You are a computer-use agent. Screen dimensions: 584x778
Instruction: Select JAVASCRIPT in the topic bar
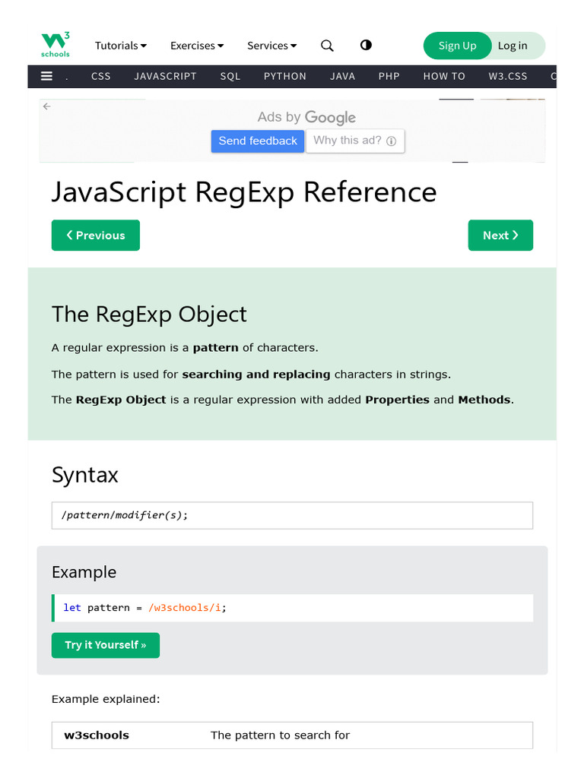[165, 76]
